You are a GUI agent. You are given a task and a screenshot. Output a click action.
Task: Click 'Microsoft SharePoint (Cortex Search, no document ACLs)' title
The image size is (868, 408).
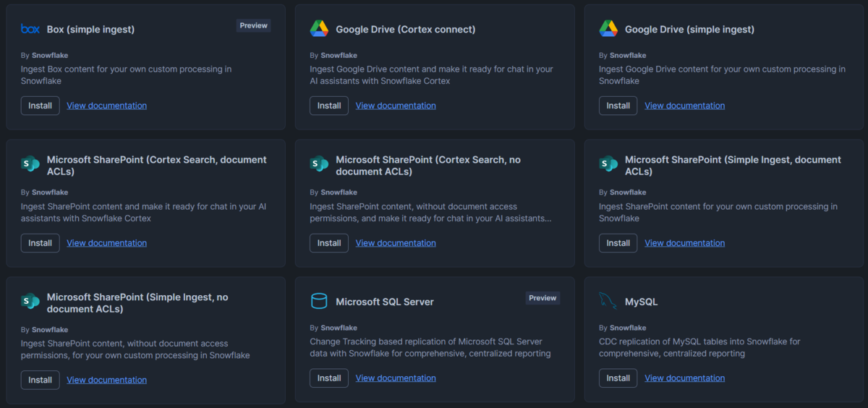(428, 166)
